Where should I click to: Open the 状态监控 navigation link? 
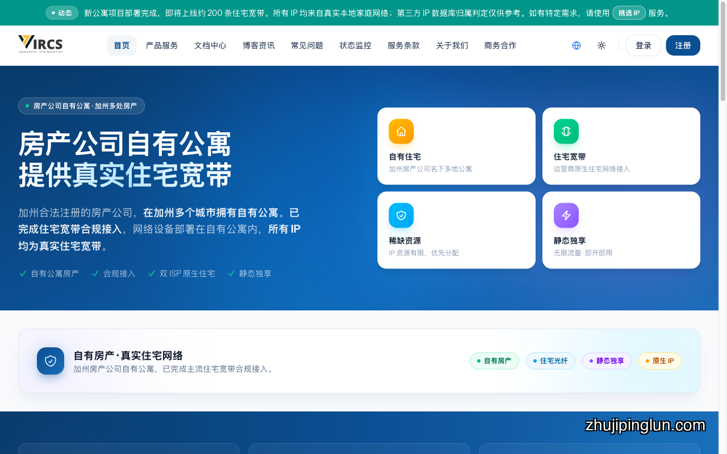click(x=356, y=45)
